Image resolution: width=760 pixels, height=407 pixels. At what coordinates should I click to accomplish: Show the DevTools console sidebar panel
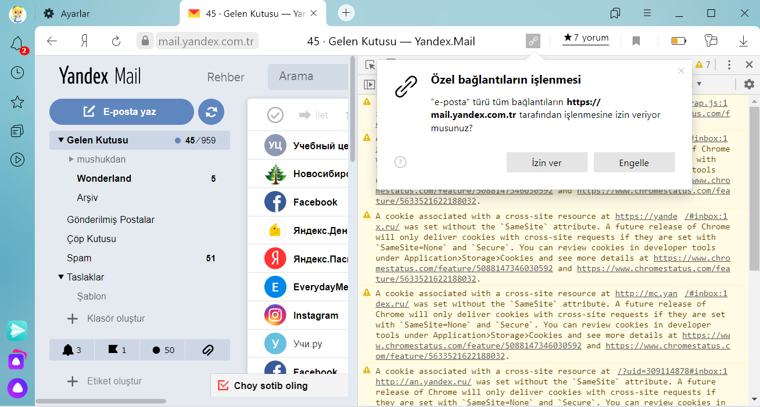(369, 84)
